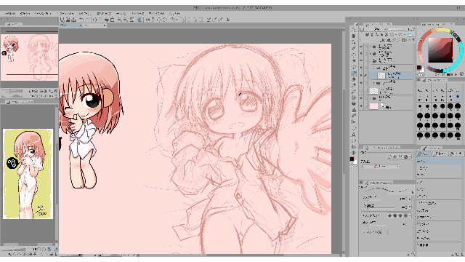465x262 pixels.
Task: Click the brush stroke preview in Tool Property
Action: [387, 190]
